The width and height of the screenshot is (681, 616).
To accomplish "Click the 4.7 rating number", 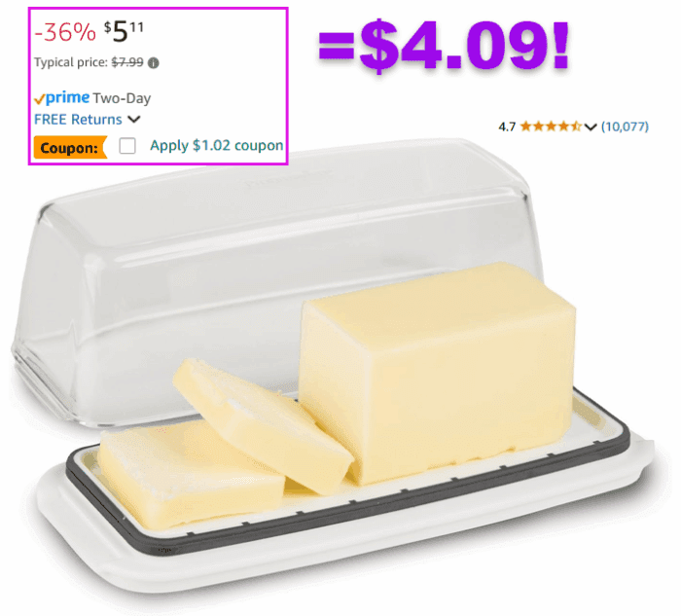I will [x=507, y=127].
